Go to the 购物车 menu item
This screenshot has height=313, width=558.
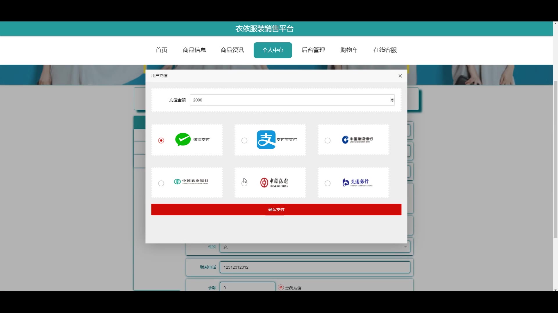point(349,50)
